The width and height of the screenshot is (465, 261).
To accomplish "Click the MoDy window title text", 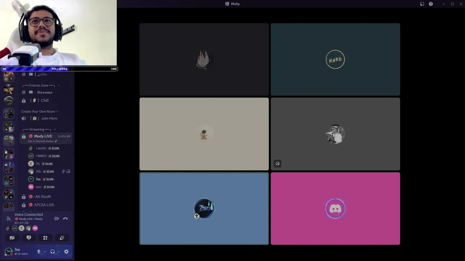I will coord(235,4).
